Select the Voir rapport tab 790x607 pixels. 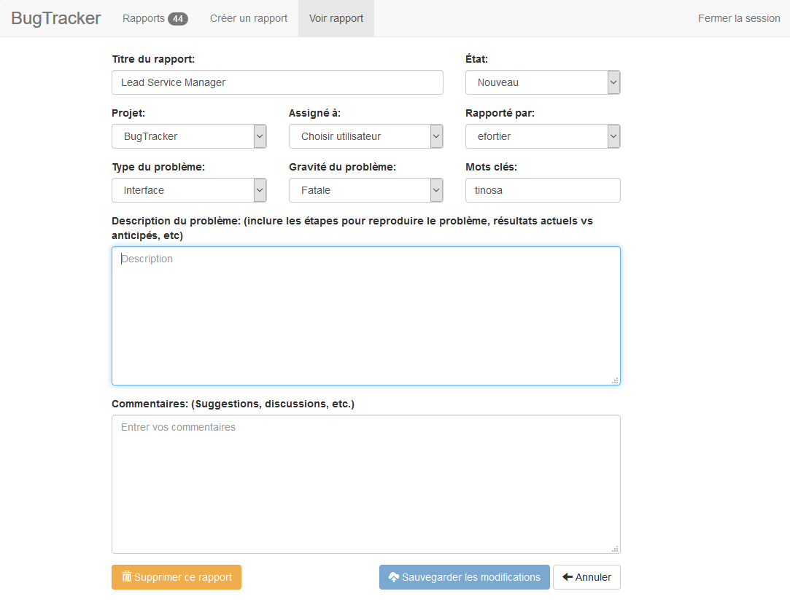coord(336,18)
